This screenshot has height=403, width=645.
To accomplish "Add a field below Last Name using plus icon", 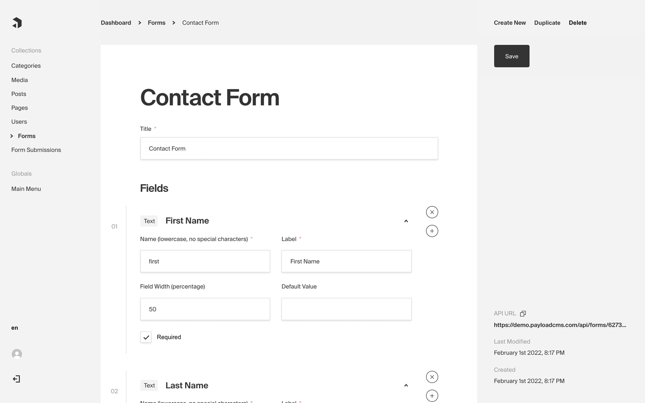I will point(432,396).
